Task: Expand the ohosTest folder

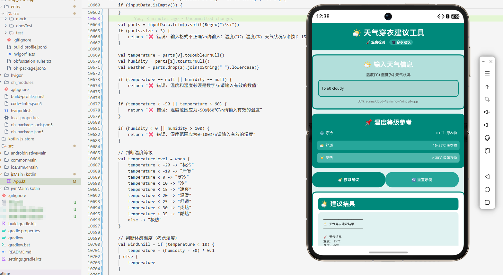Action: 5,26
